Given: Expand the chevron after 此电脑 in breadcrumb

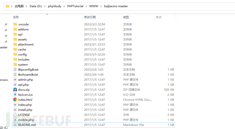Looking at the screenshot, I should (x=27, y=6).
